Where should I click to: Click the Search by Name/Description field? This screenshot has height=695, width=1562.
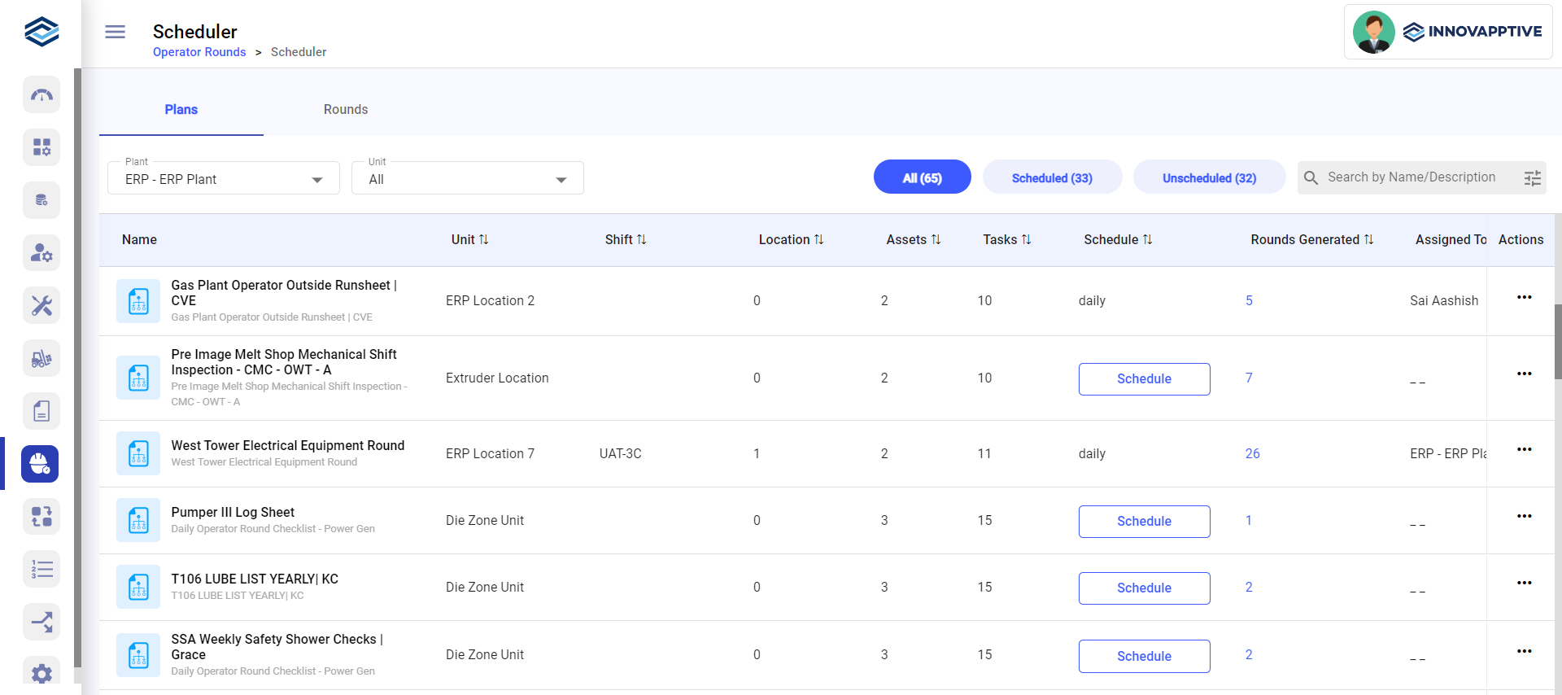pos(1411,177)
